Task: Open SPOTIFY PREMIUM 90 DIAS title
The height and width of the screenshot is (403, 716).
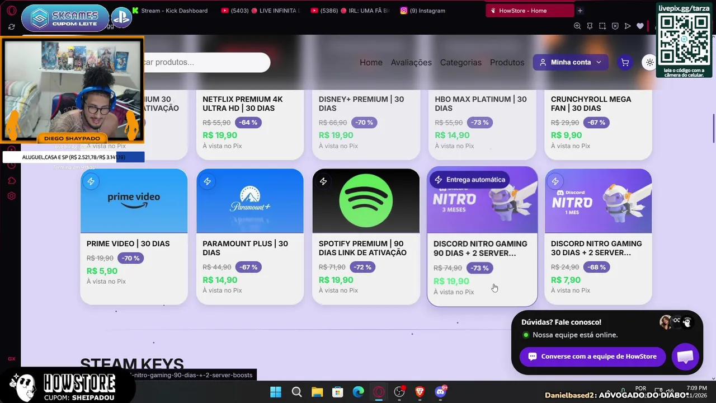Action: click(x=362, y=248)
